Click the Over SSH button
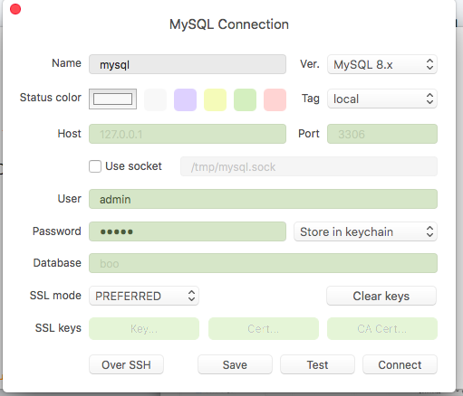The height and width of the screenshot is (396, 463). pos(126,364)
